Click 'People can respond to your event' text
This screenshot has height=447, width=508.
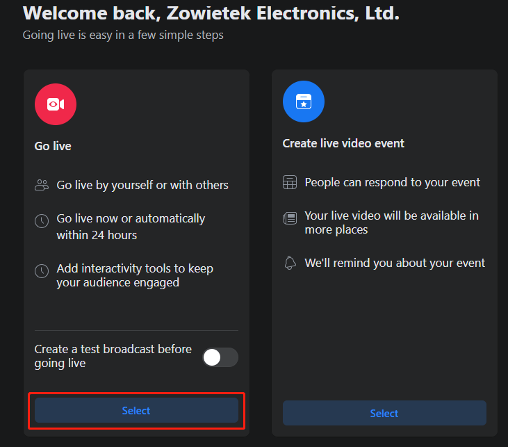(x=393, y=182)
